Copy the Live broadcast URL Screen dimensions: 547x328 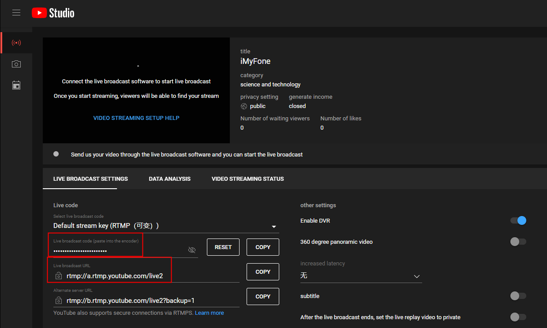click(263, 272)
